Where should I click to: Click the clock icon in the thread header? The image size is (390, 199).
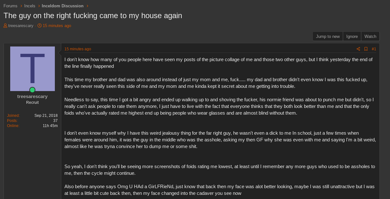click(39, 26)
